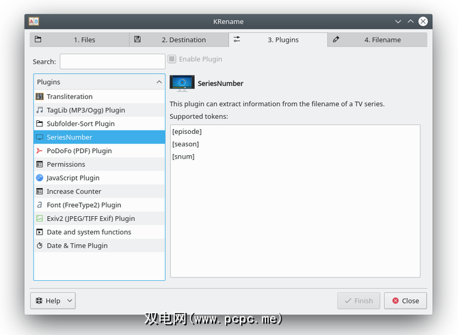Viewport: 458px width, 335px height.
Task: Select the JavaScript Plugin globe icon
Action: click(x=40, y=178)
